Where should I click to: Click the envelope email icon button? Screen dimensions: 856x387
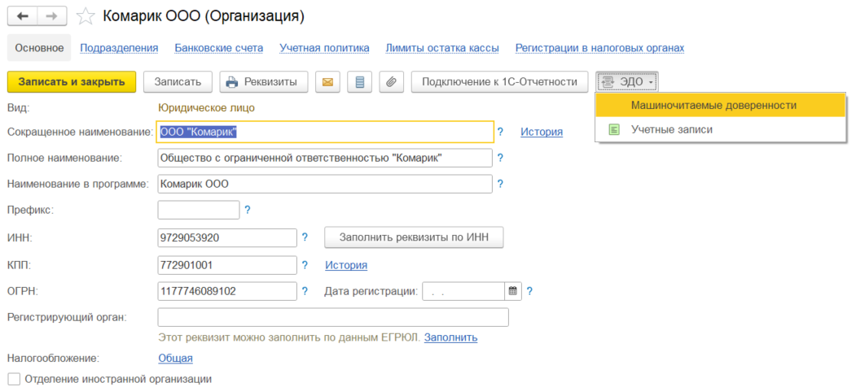coord(327,82)
